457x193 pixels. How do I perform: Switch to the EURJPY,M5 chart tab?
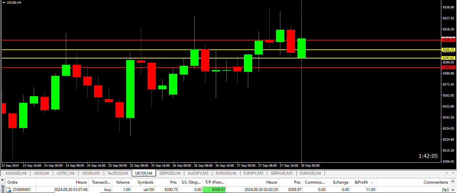point(253,173)
